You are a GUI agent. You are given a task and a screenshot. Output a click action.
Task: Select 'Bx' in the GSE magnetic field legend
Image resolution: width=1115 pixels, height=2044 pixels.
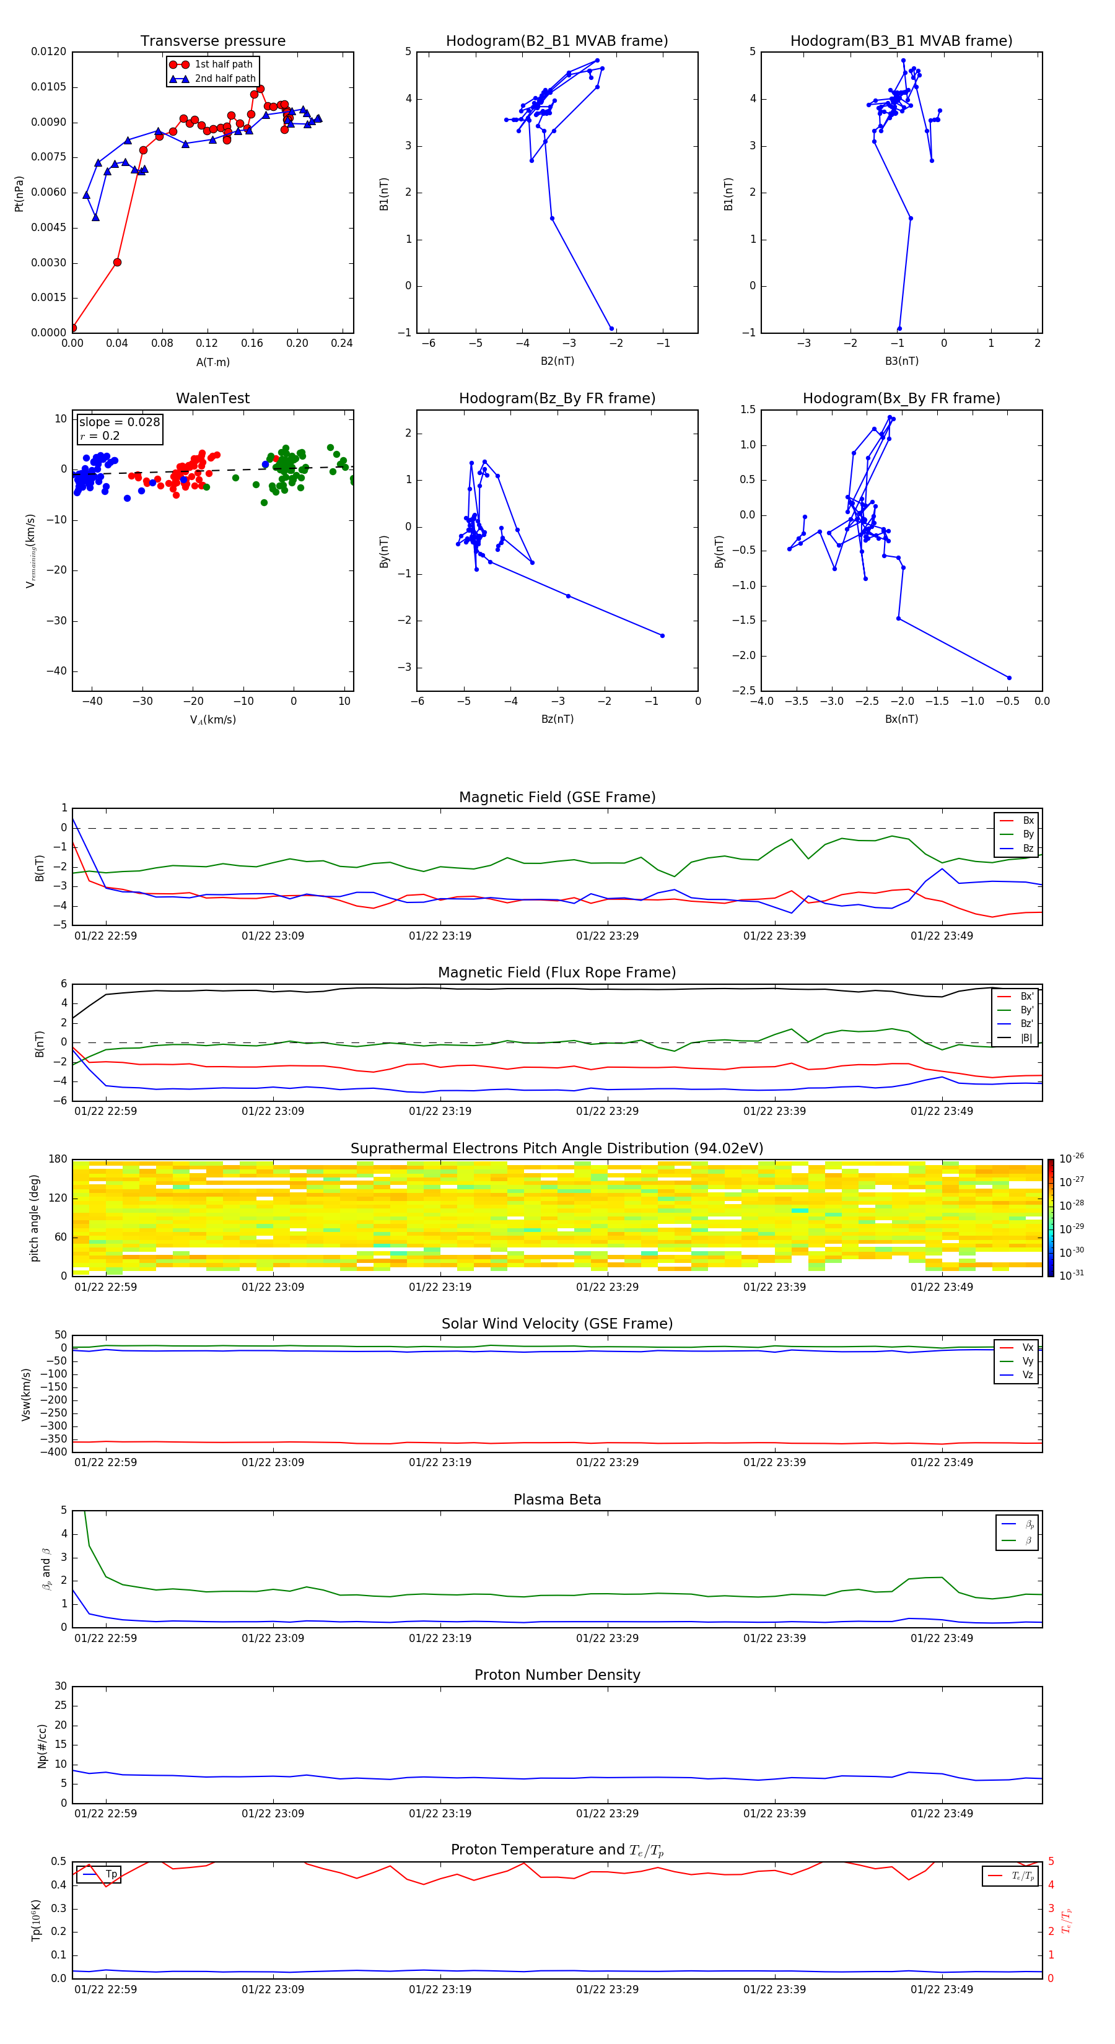[1017, 821]
